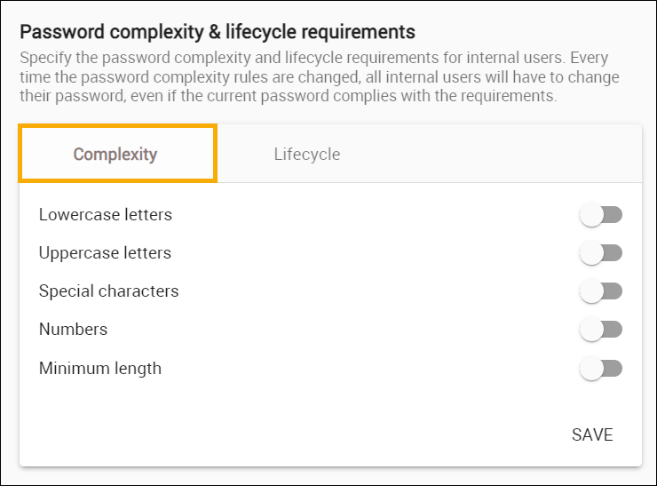Click the "Lowercase letters" label text
Image resolution: width=657 pixels, height=486 pixels.
tap(106, 215)
